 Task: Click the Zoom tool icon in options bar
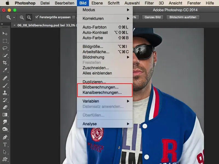click(9, 17)
